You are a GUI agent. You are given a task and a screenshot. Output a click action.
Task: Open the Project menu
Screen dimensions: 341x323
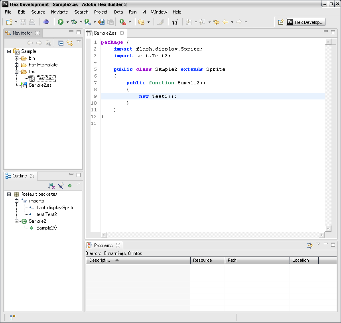point(101,12)
